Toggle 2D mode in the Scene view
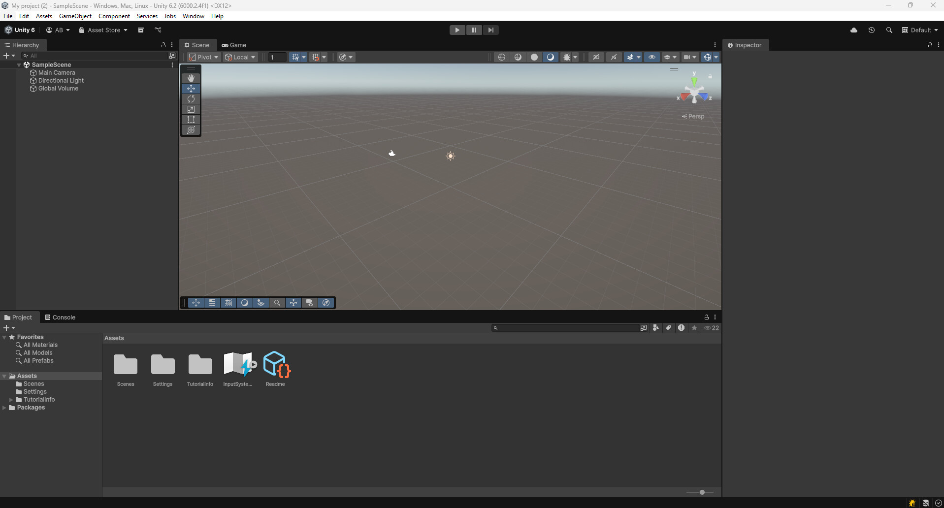 pyautogui.click(x=596, y=57)
